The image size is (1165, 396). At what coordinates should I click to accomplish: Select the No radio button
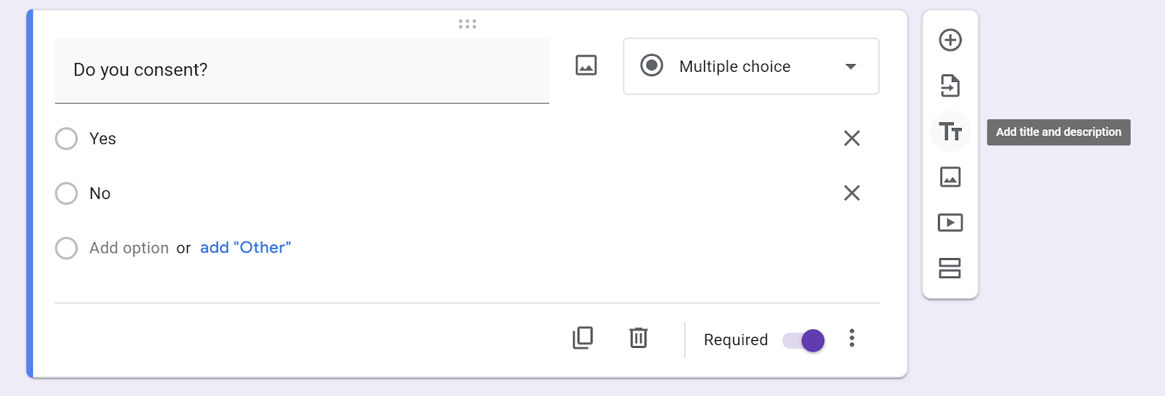(66, 193)
